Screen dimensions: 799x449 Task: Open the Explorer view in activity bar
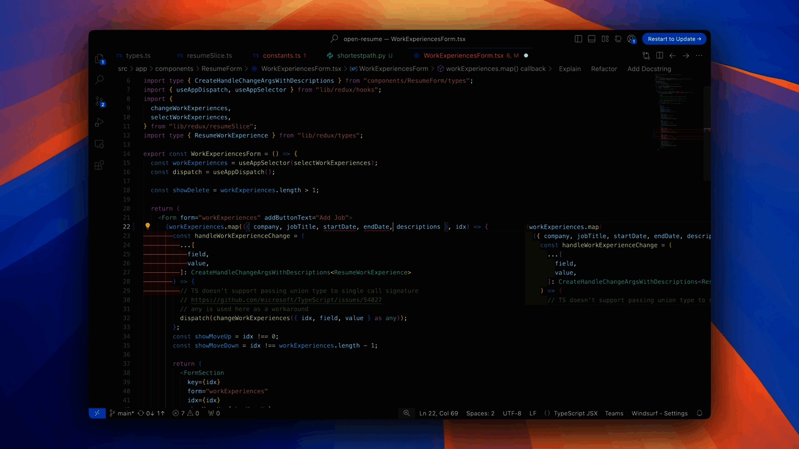[99, 59]
